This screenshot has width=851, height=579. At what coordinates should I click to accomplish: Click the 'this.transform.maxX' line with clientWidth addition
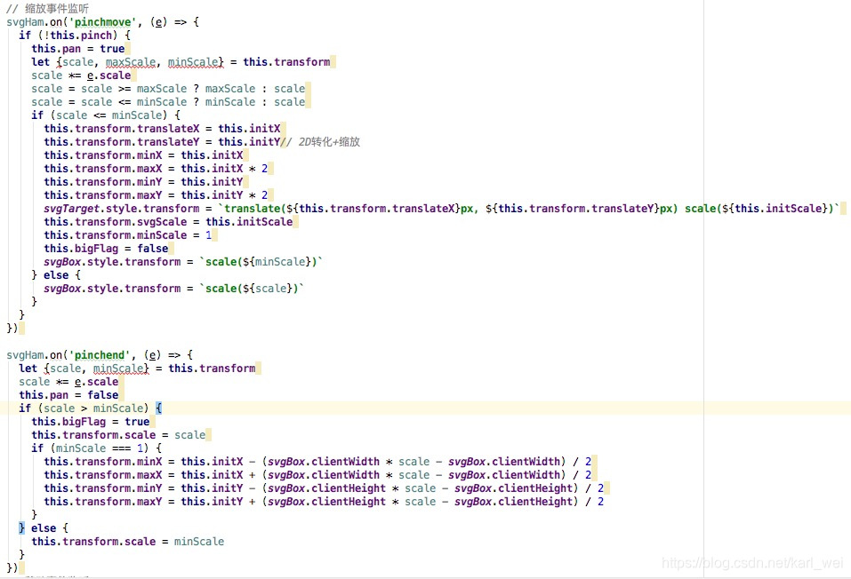pyautogui.click(x=317, y=475)
